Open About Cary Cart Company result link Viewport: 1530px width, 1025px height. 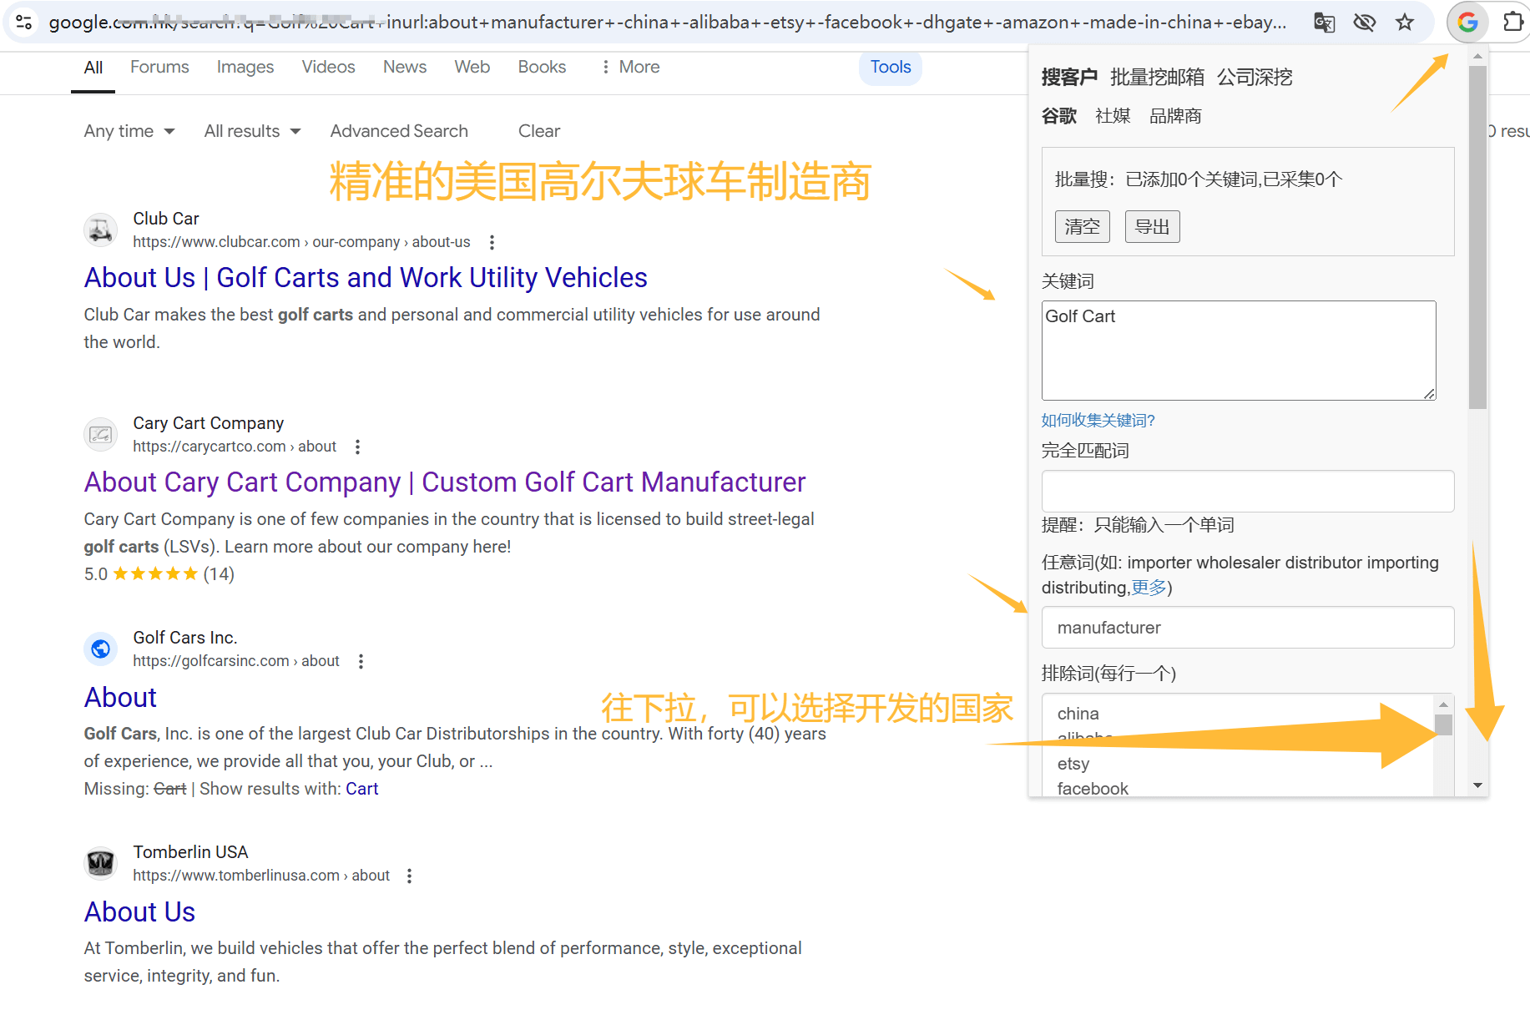coord(445,482)
